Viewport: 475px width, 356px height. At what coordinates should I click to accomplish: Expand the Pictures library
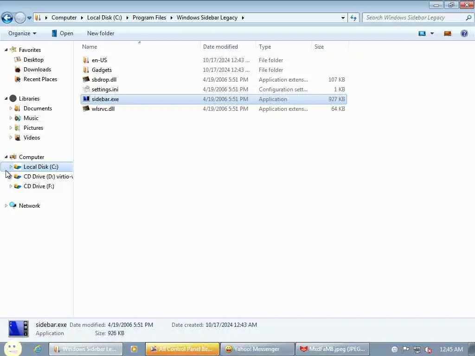[11, 127]
